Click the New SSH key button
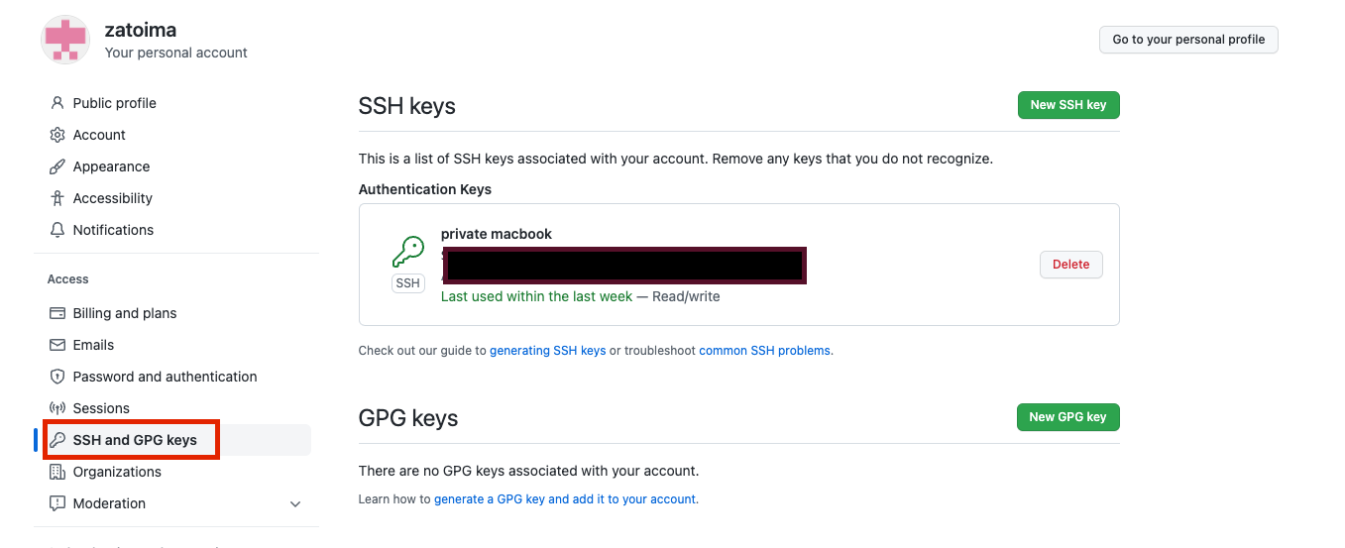Image resolution: width=1345 pixels, height=548 pixels. 1067,105
